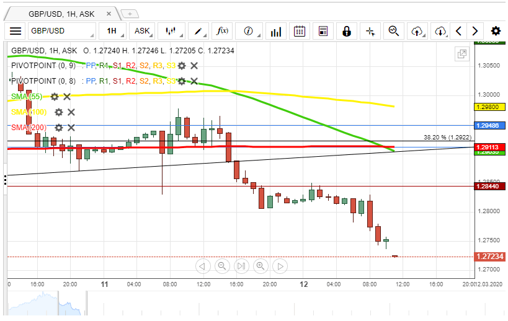Select the pencil drawing tool
Image resolution: width=508 pixels, height=321 pixels.
tap(198, 31)
